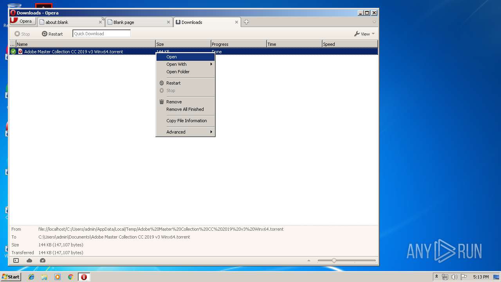Close the about:blank tab
The image size is (501, 282).
click(x=100, y=22)
